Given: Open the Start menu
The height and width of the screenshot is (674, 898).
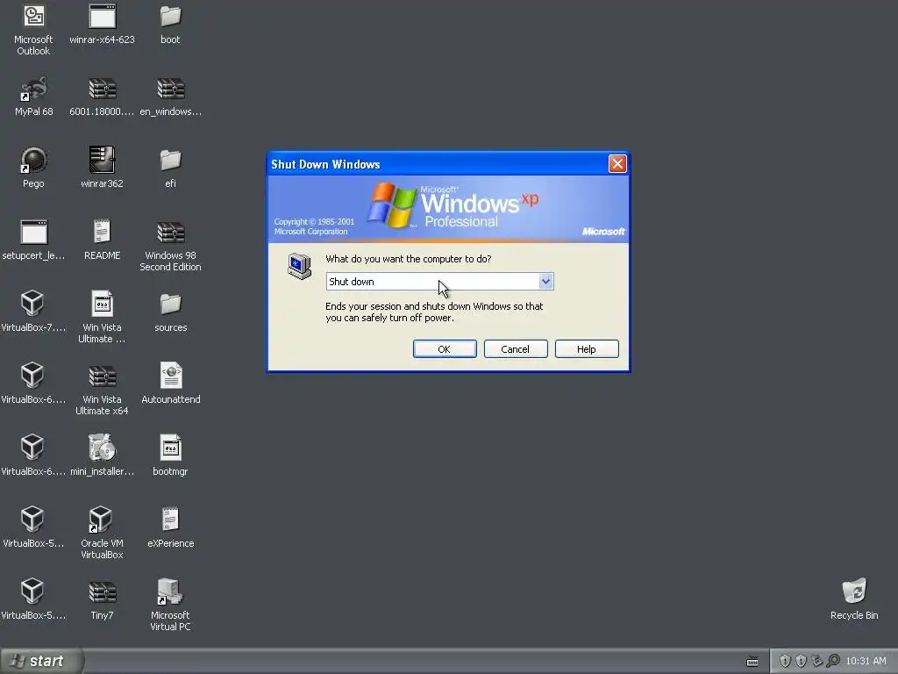Looking at the screenshot, I should [x=41, y=661].
